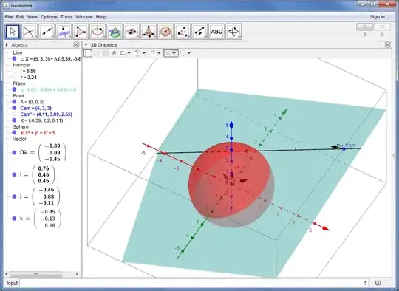This screenshot has height=291, width=399.
Task: Hide the vector Dir object
Action: pos(14,152)
